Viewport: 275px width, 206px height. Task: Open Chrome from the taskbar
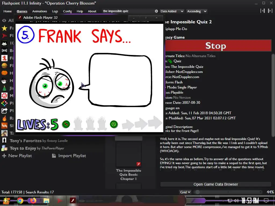(20, 201)
